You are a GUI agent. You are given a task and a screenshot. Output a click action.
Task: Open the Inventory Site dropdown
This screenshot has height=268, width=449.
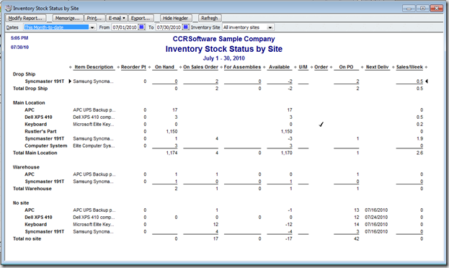coord(270,27)
